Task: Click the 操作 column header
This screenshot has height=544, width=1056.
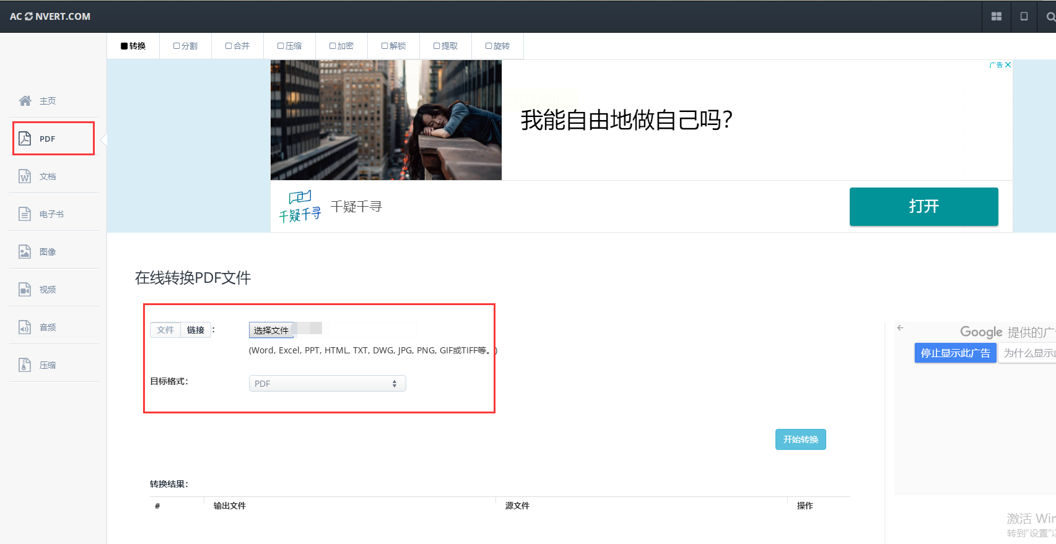Action: tap(805, 506)
